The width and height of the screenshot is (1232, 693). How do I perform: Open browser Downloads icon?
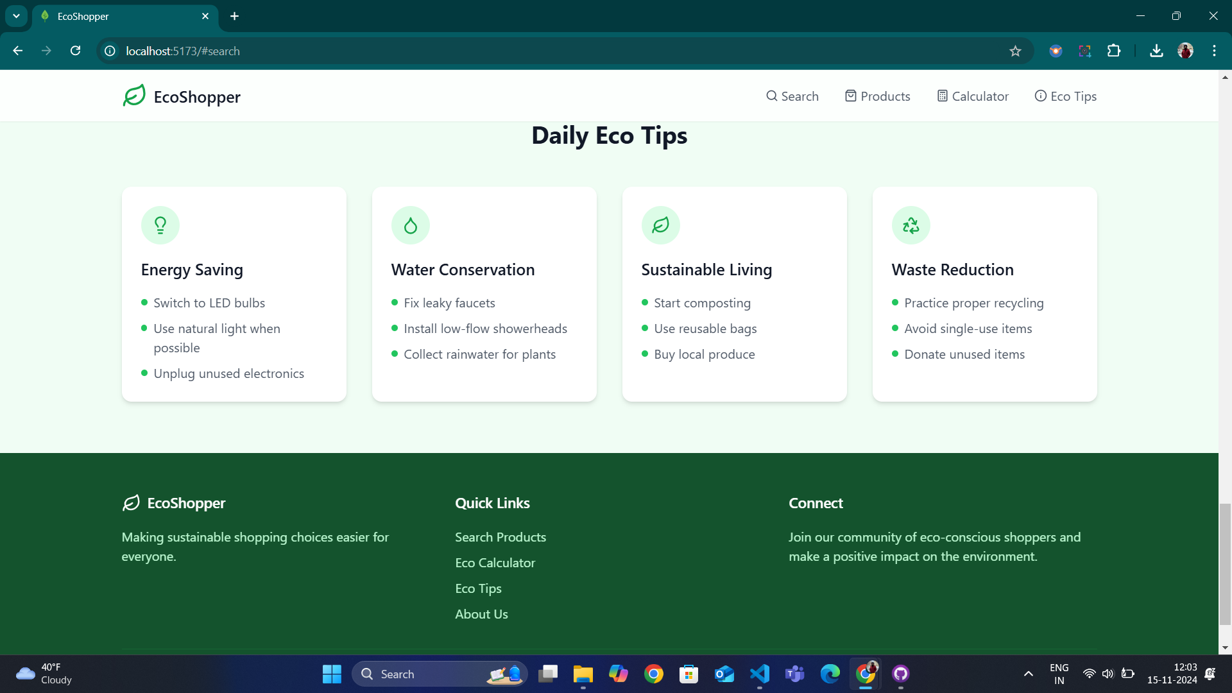pos(1156,51)
